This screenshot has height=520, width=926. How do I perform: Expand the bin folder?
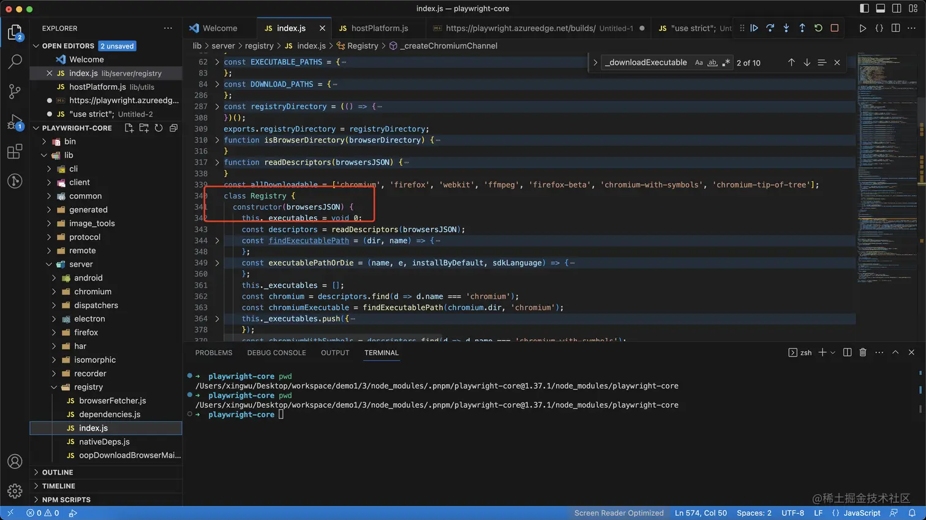tap(44, 141)
